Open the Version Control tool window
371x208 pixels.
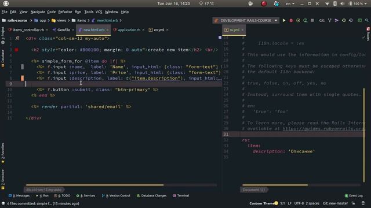[116, 196]
